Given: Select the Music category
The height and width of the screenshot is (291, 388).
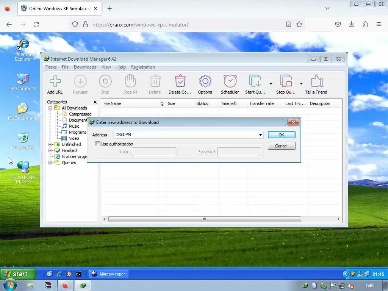Looking at the screenshot, I should [x=74, y=126].
